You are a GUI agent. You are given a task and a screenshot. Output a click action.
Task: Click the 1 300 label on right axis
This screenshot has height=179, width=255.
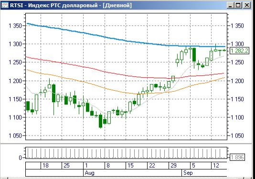[x=237, y=44]
